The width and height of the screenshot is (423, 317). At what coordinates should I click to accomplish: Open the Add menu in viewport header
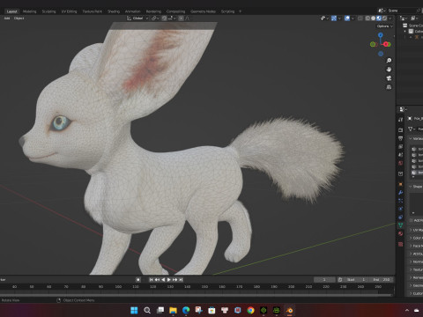point(7,18)
